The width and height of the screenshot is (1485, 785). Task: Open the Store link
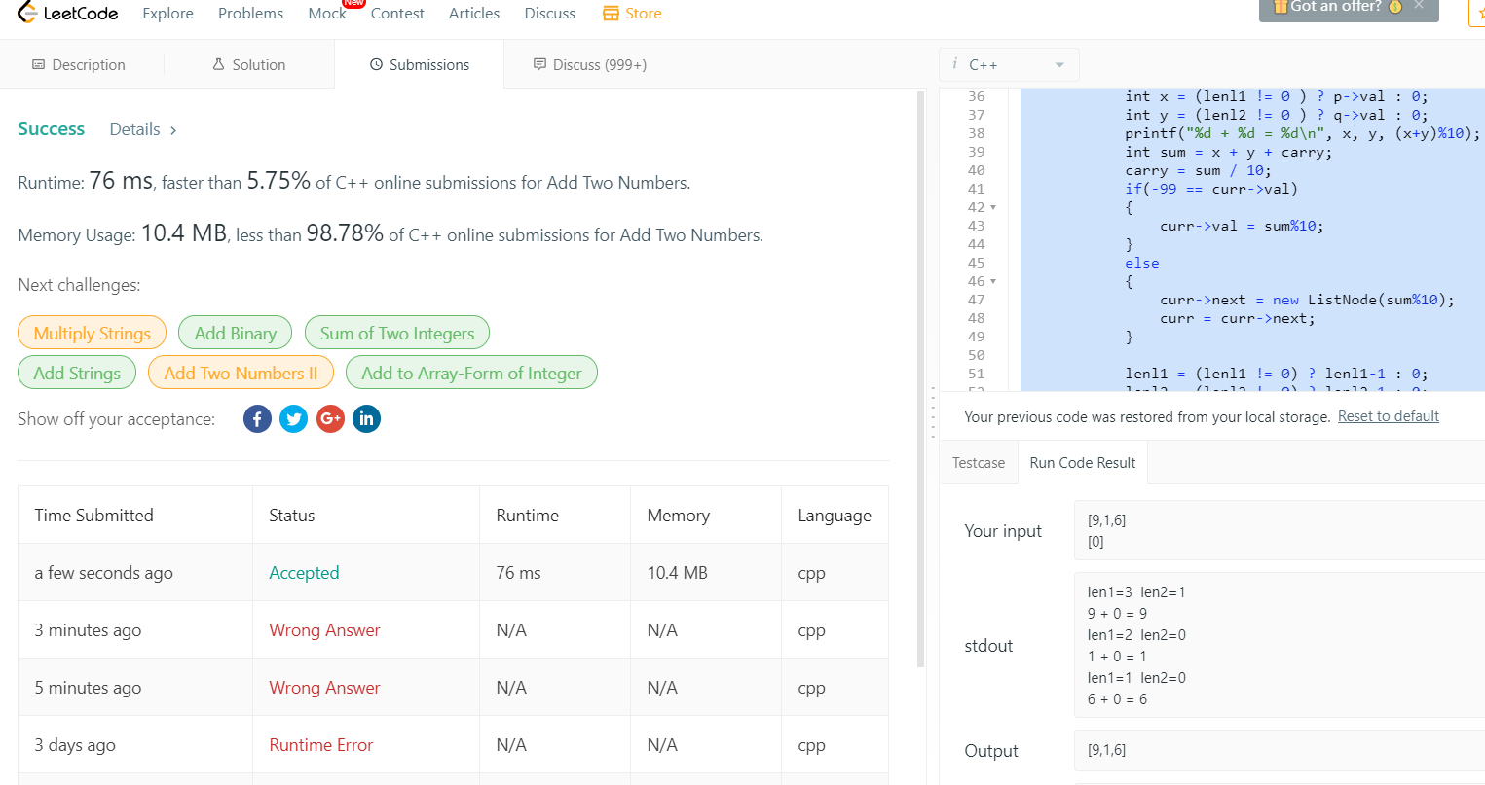tap(632, 14)
